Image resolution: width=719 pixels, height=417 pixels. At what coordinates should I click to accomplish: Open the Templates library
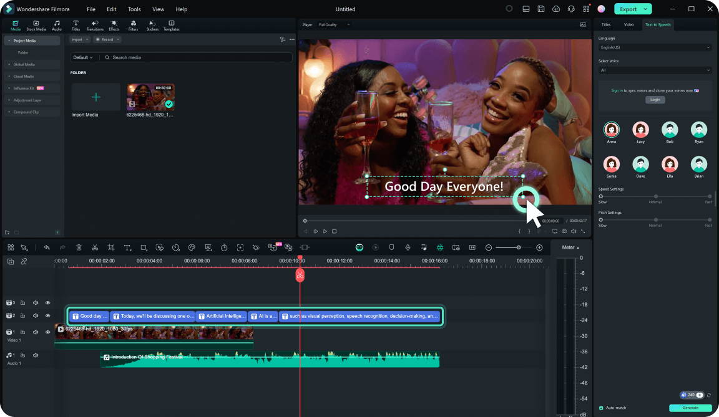point(172,26)
